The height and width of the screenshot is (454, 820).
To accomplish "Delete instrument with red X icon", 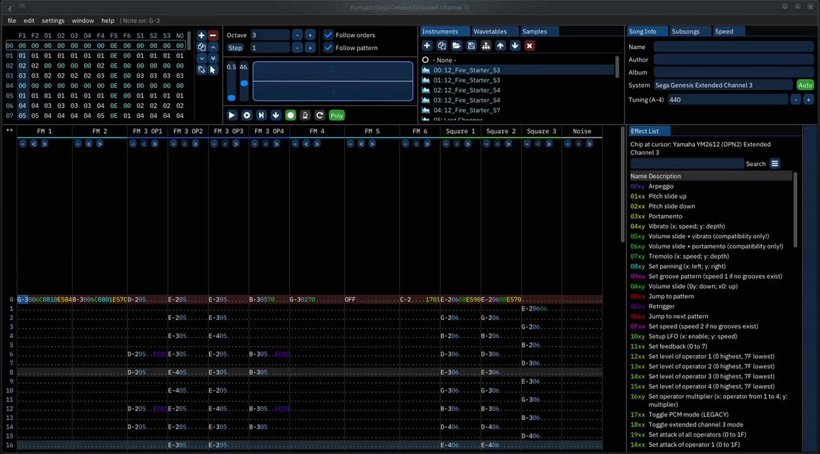I will click(x=530, y=46).
